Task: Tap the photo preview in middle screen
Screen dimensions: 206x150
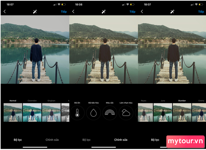Action: tap(104, 50)
